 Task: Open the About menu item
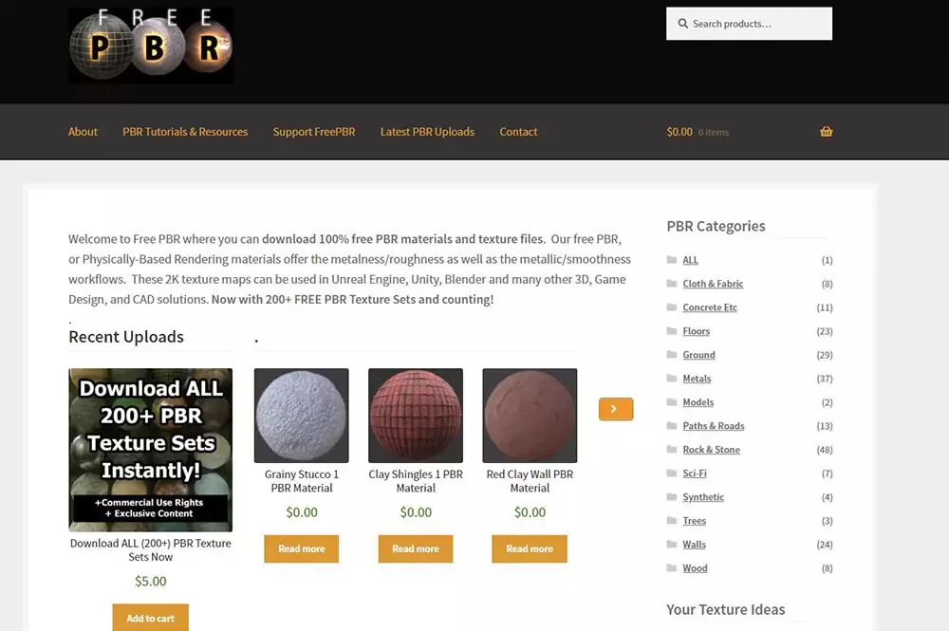tap(83, 132)
